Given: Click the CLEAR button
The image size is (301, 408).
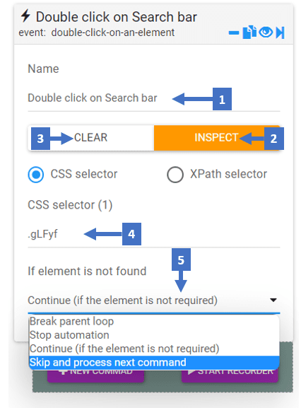Looking at the screenshot, I should pos(91,138).
